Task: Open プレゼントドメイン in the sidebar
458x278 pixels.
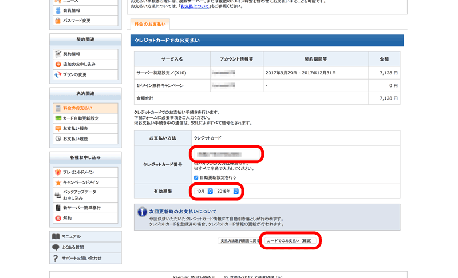Action: 85,172
